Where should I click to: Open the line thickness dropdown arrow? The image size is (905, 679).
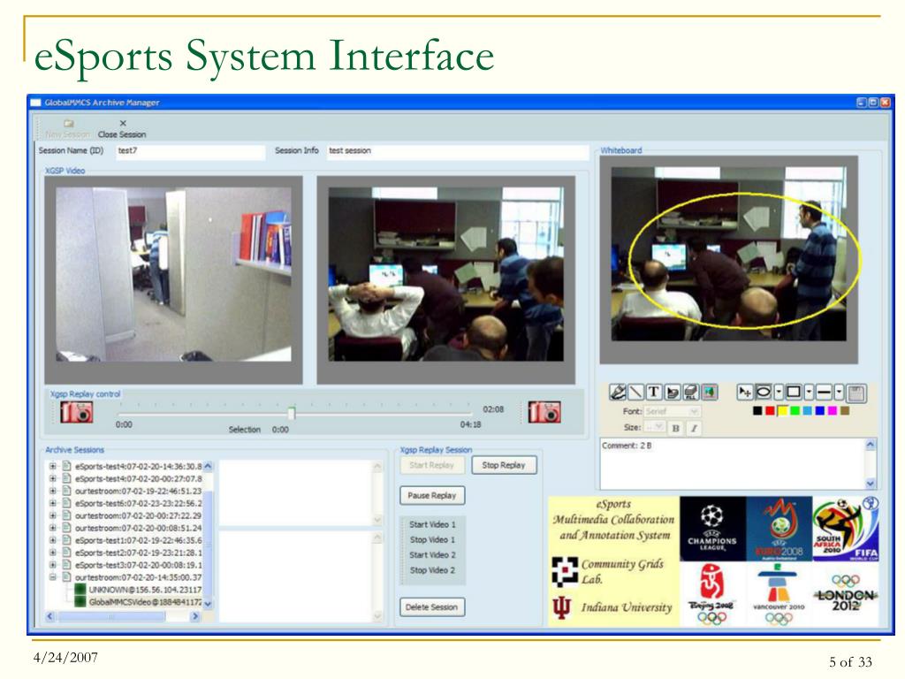click(840, 393)
